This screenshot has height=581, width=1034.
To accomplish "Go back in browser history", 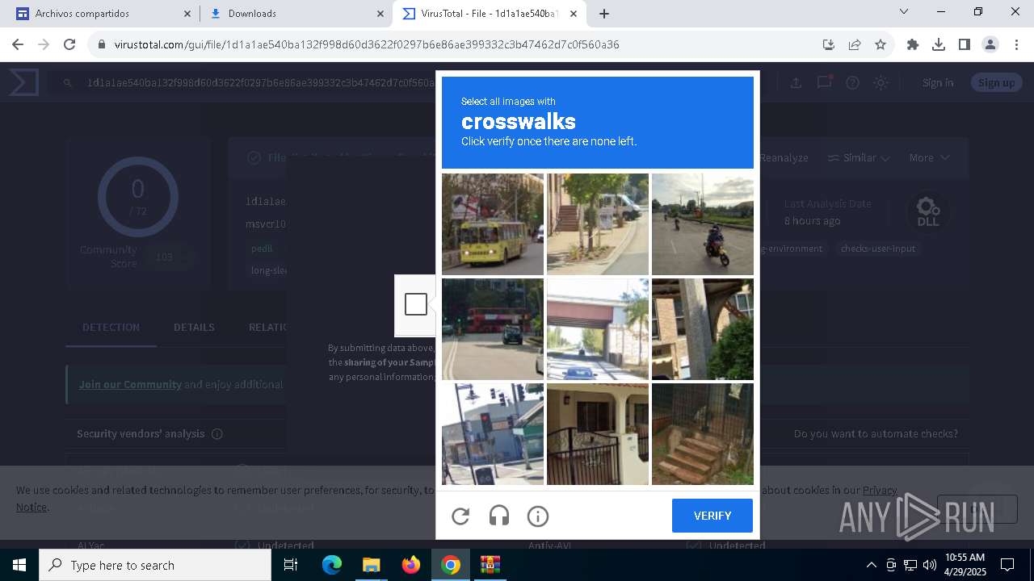I will coord(18,44).
